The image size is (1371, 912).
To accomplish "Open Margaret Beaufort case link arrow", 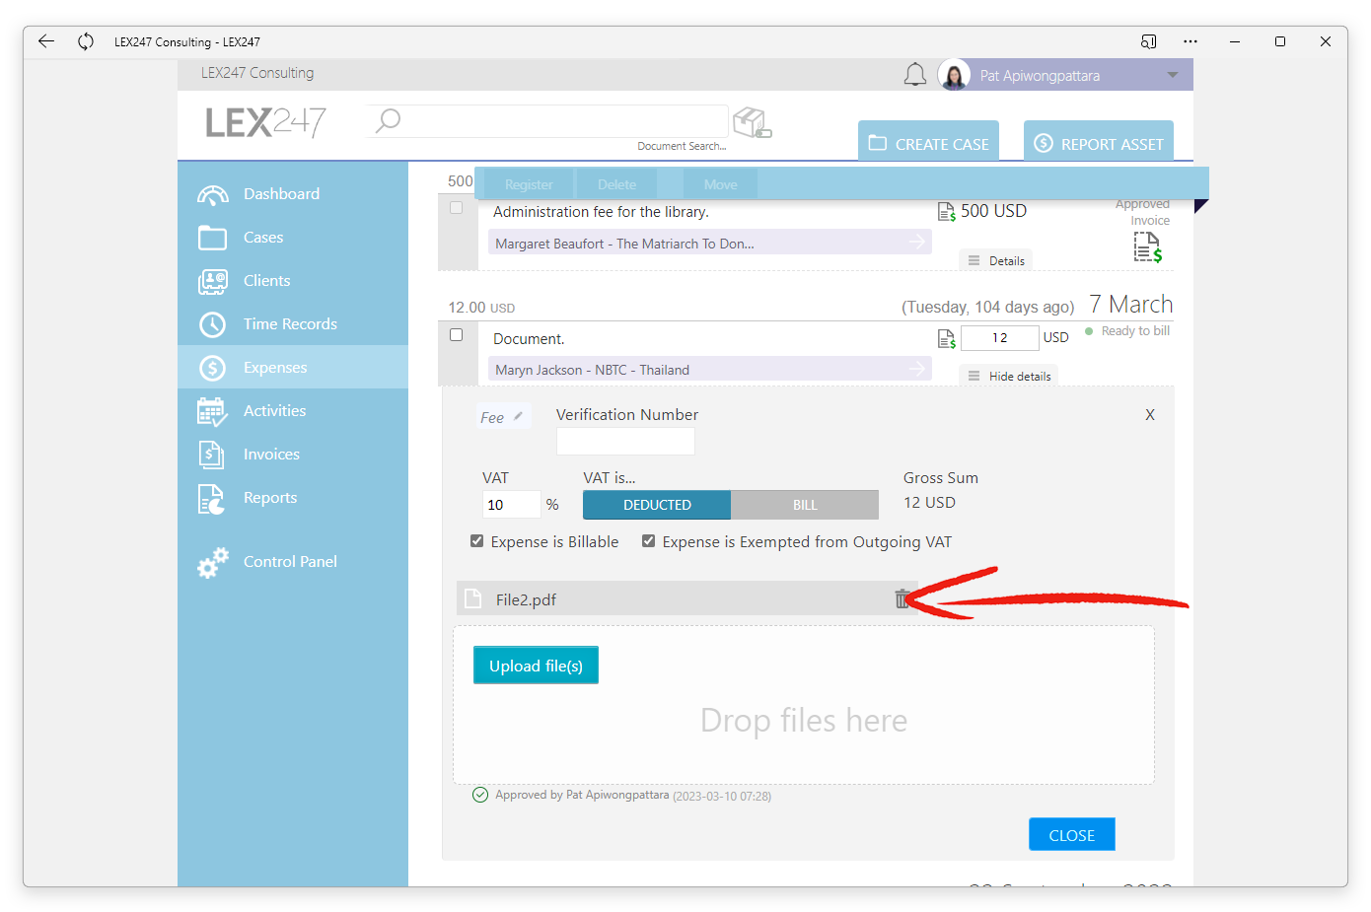I will coord(917,242).
